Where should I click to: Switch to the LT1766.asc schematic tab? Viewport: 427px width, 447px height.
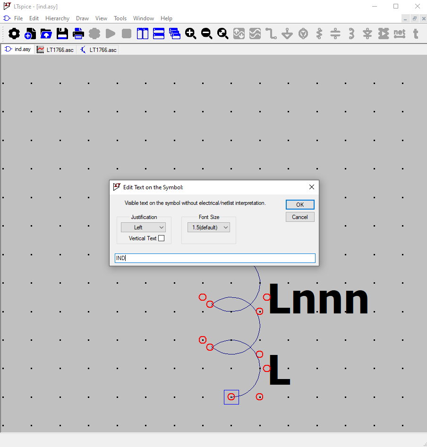(x=98, y=50)
